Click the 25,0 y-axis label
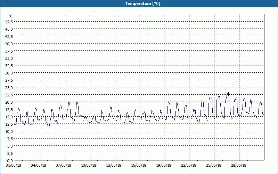 point(9,88)
